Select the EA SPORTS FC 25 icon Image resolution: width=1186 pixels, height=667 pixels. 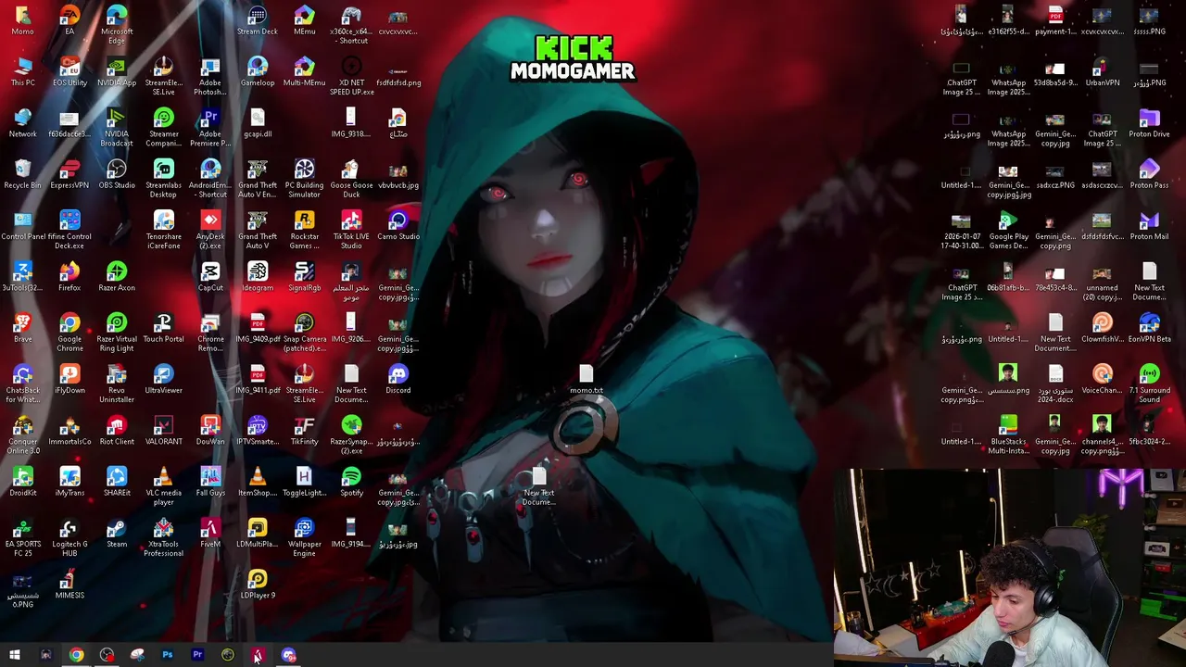tap(23, 537)
